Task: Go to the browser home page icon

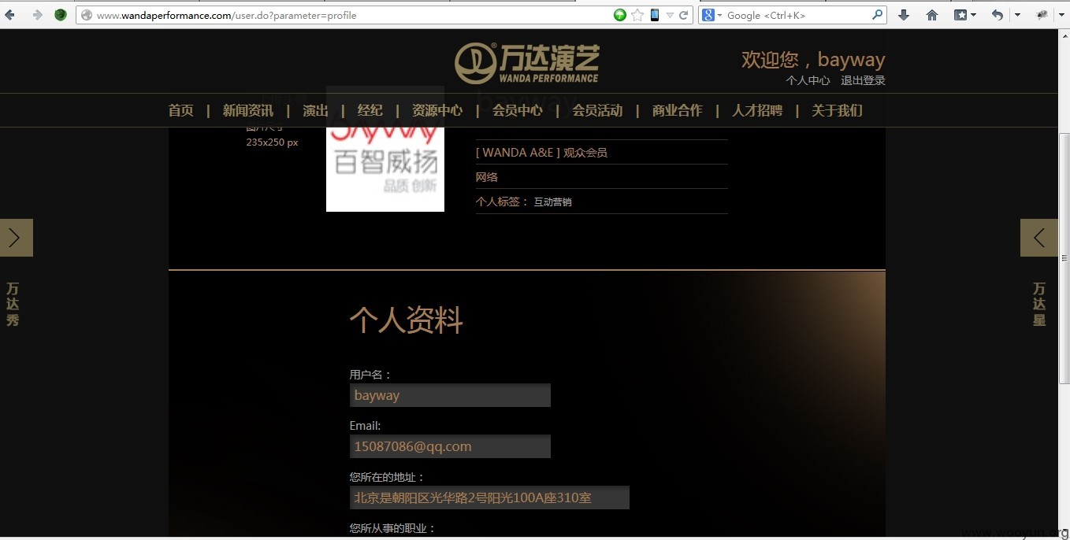Action: pyautogui.click(x=932, y=15)
